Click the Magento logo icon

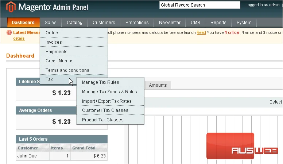click(11, 7)
